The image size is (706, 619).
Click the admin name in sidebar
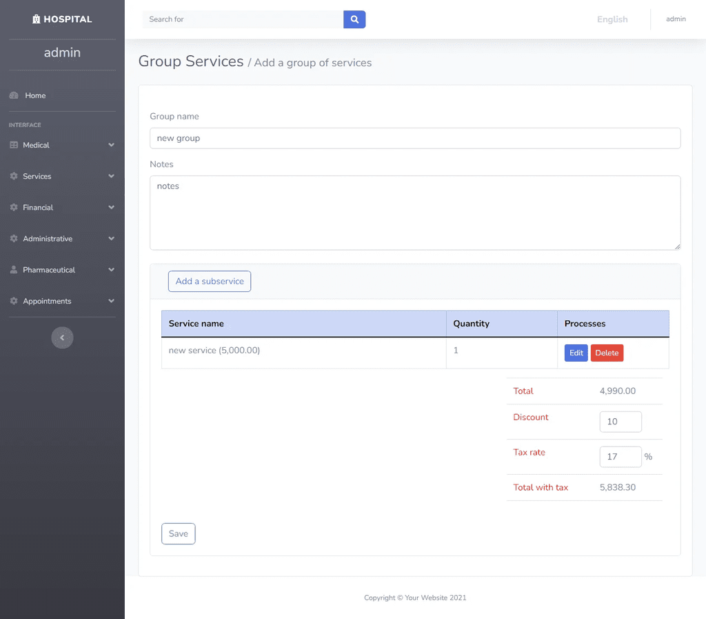tap(62, 52)
